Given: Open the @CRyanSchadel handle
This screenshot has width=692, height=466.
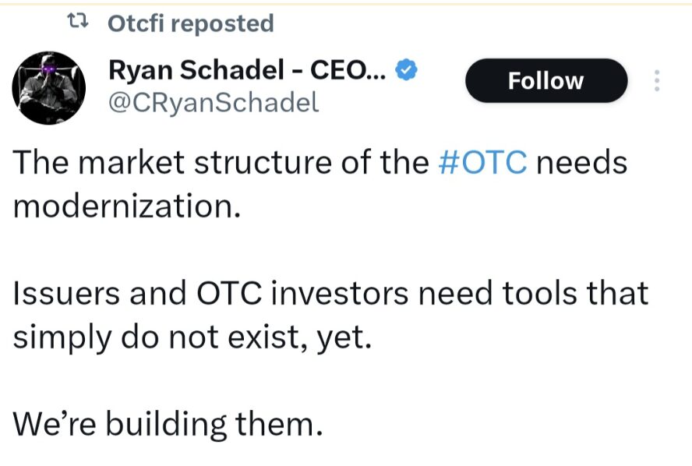Looking at the screenshot, I should [213, 102].
